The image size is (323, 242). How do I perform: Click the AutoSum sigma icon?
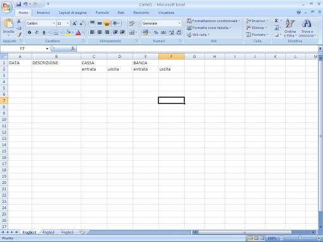[x=276, y=21]
